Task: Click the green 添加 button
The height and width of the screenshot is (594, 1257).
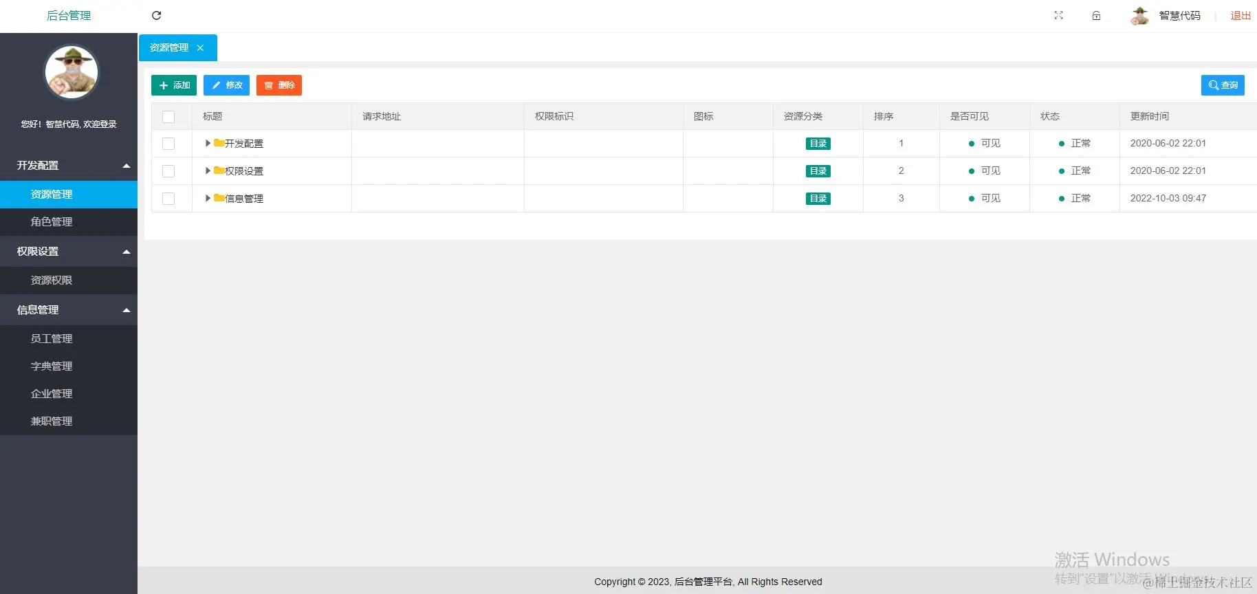Action: [174, 85]
